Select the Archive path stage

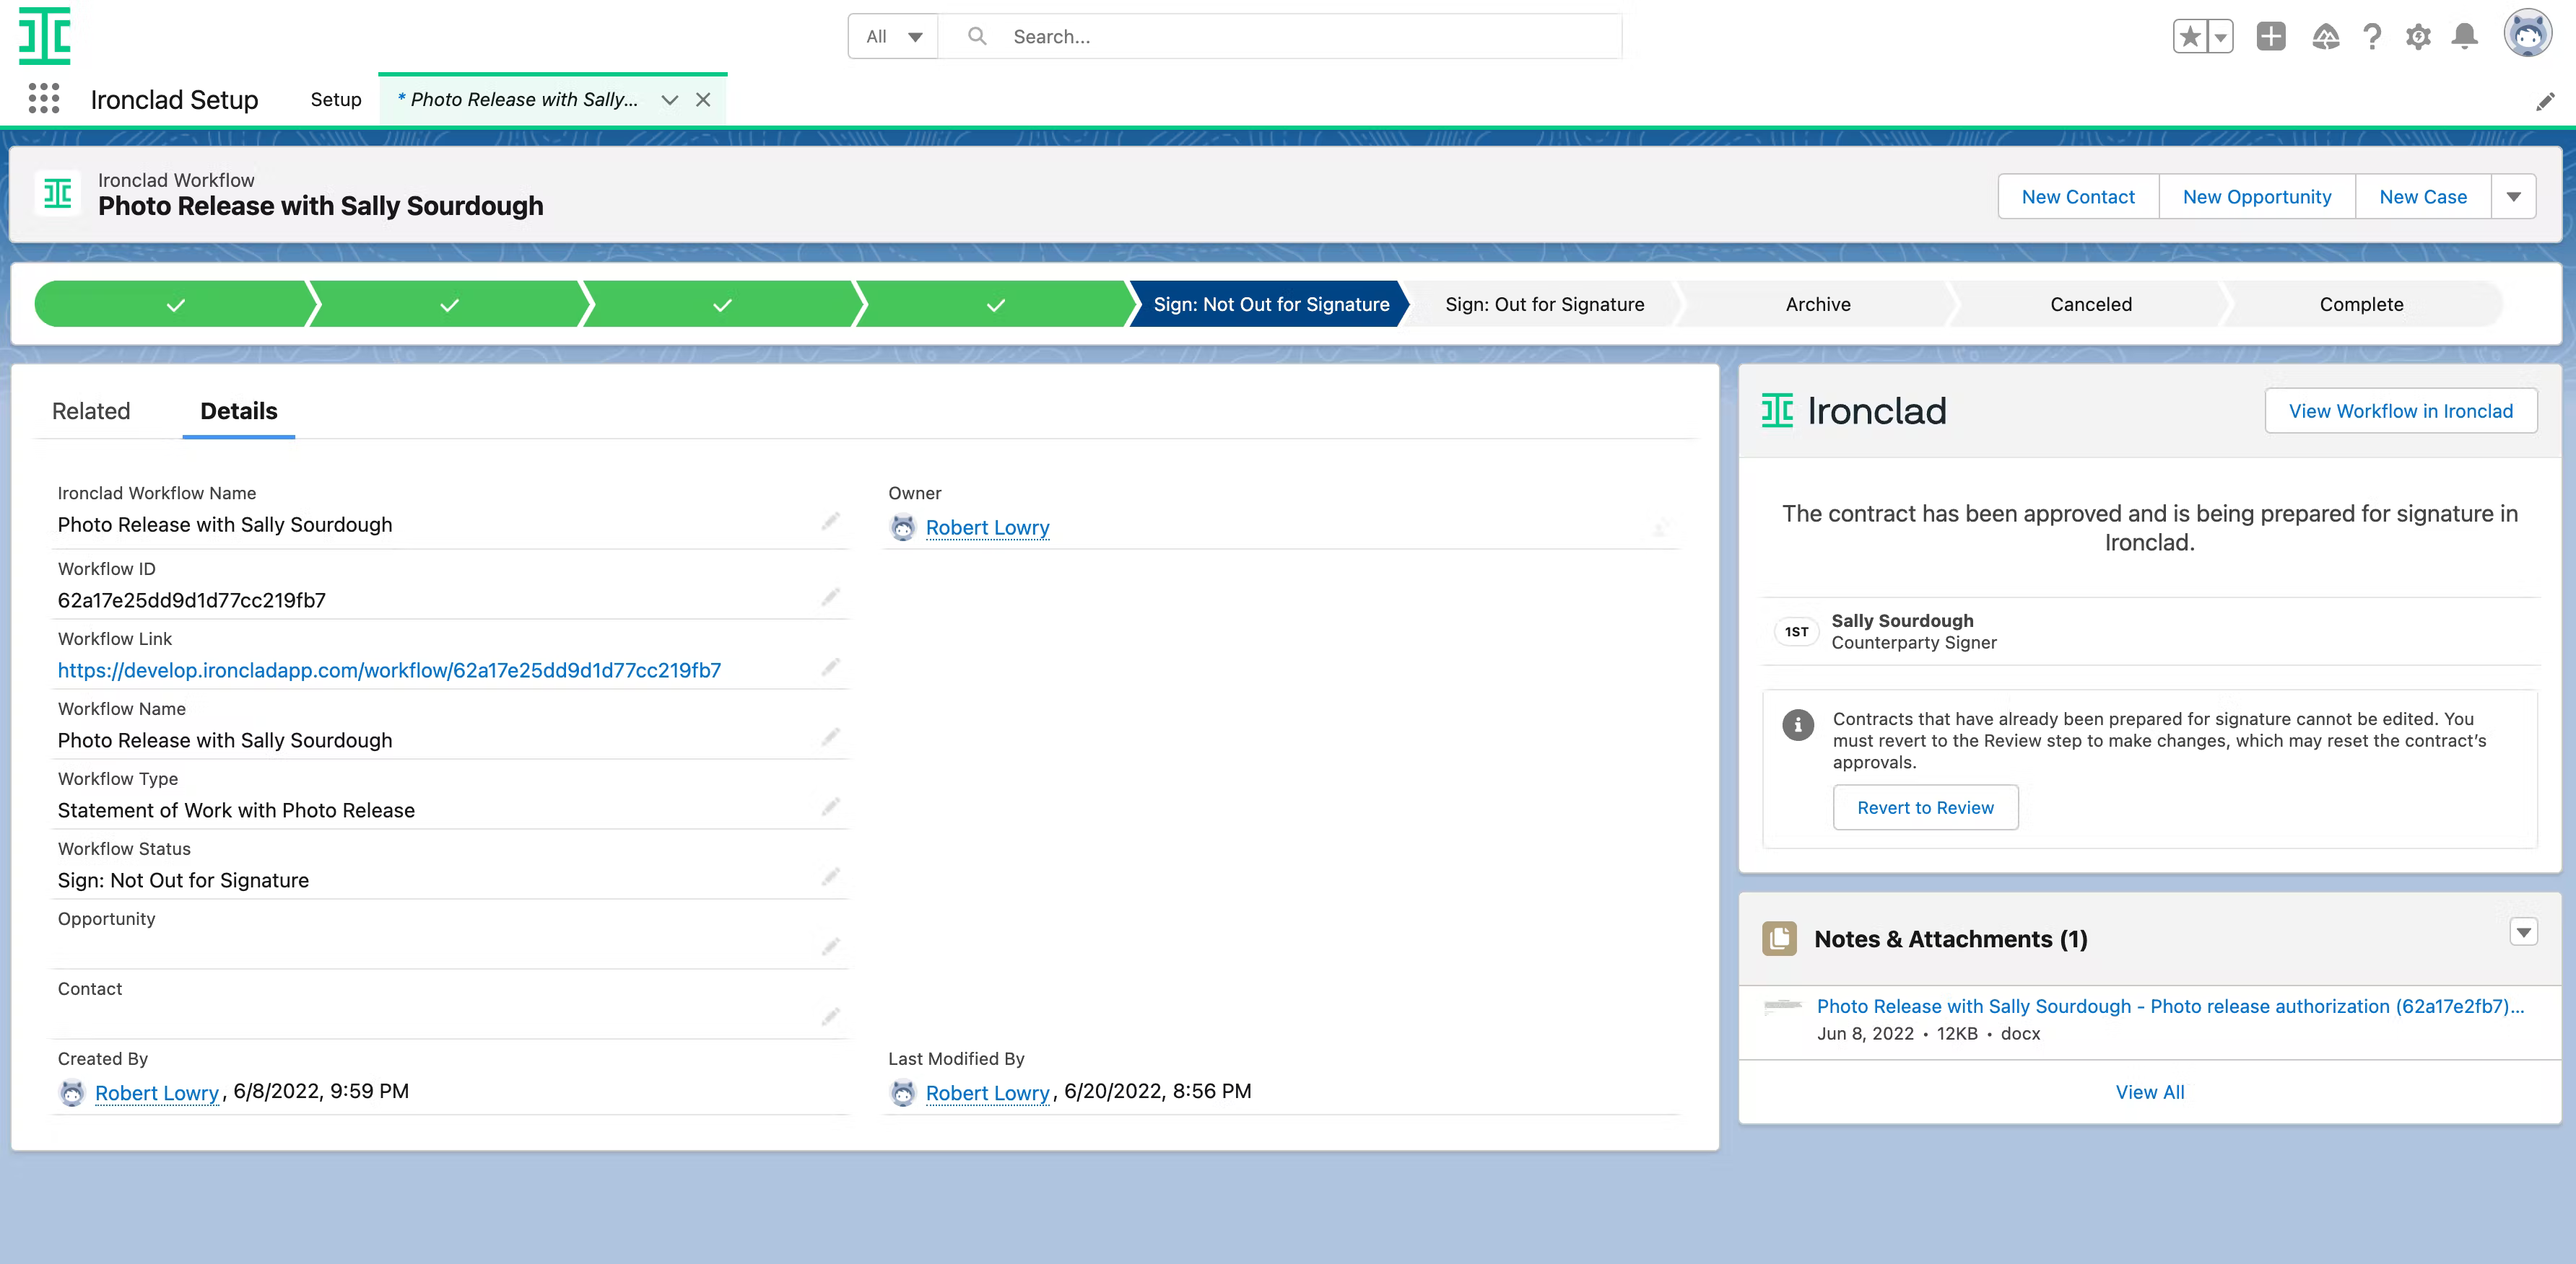1818,304
